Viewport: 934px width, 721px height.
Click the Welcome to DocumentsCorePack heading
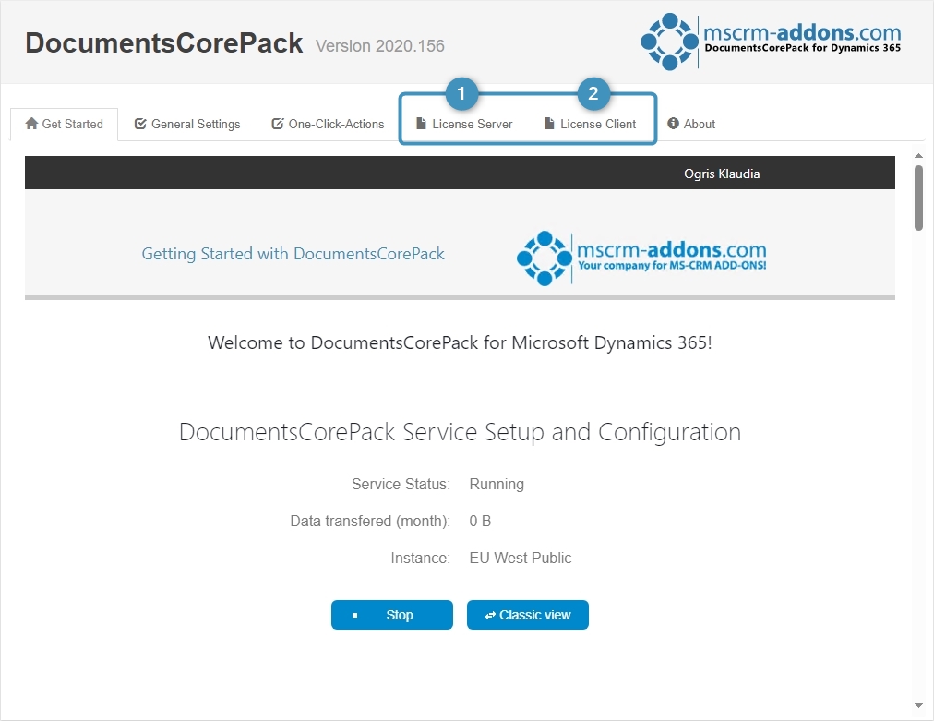pos(460,342)
